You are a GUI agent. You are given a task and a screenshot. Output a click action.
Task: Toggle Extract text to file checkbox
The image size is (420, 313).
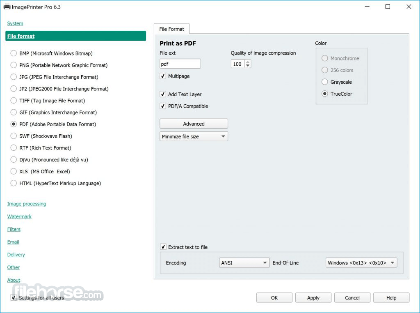[163, 247]
